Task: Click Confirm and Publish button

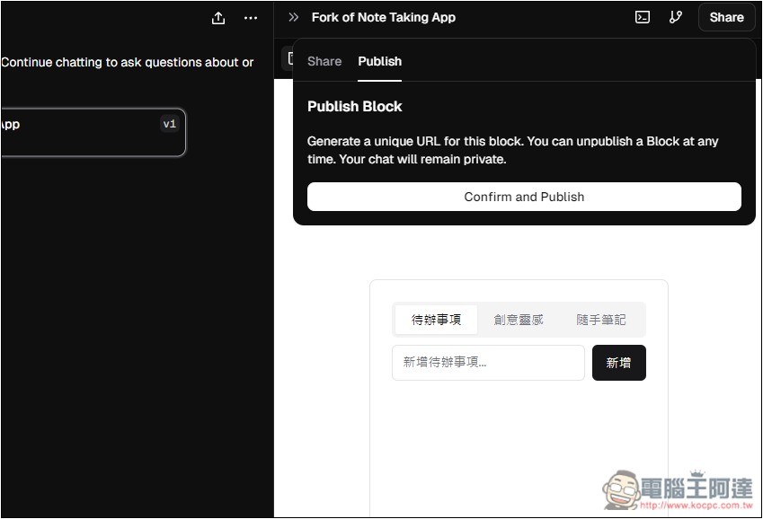Action: point(524,197)
